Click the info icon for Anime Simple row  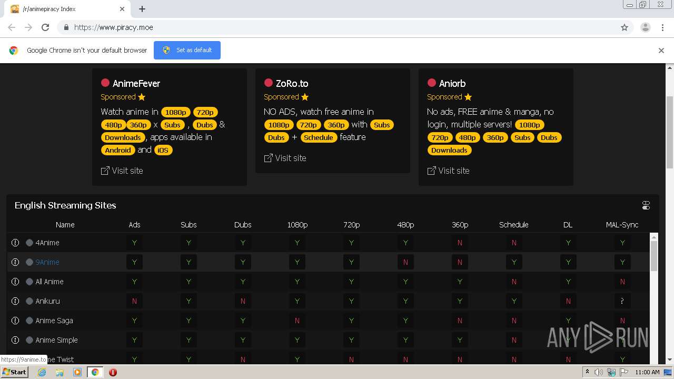coord(15,340)
